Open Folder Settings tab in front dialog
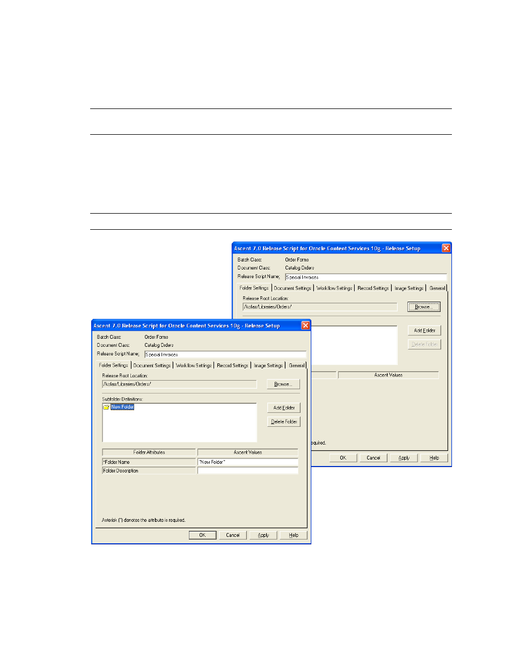Viewport: 512px width, 663px height. coord(113,365)
